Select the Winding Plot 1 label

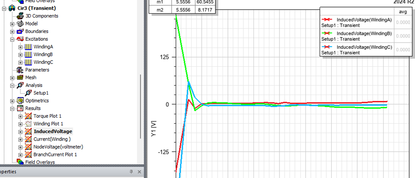pos(48,124)
